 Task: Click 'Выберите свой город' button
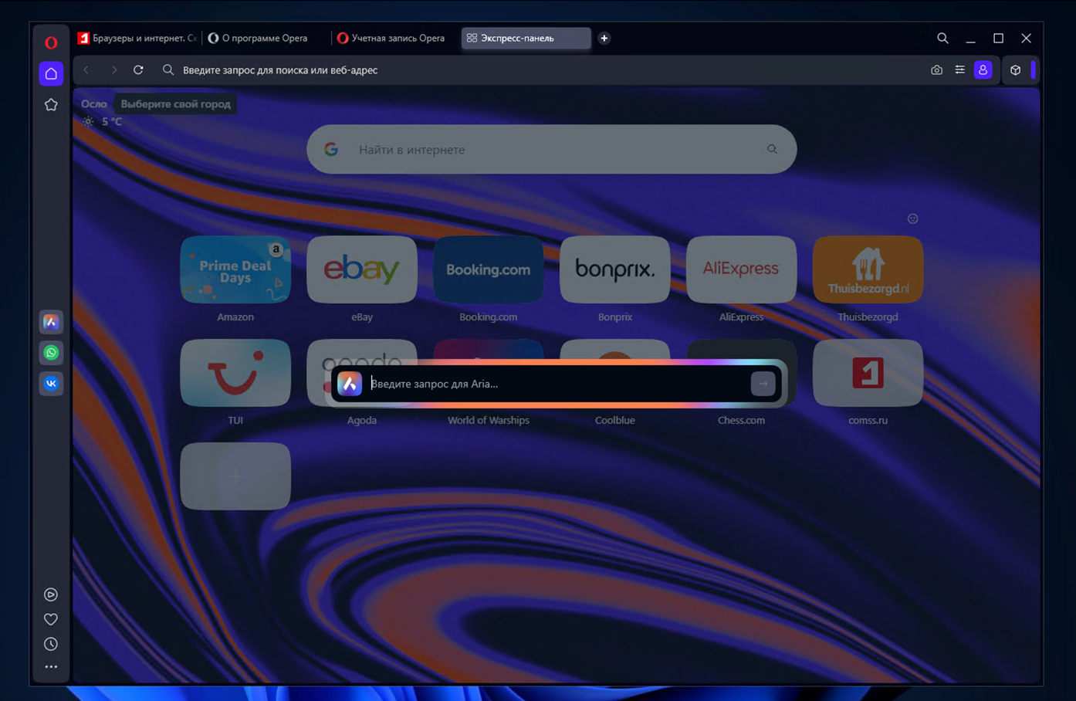tap(175, 104)
